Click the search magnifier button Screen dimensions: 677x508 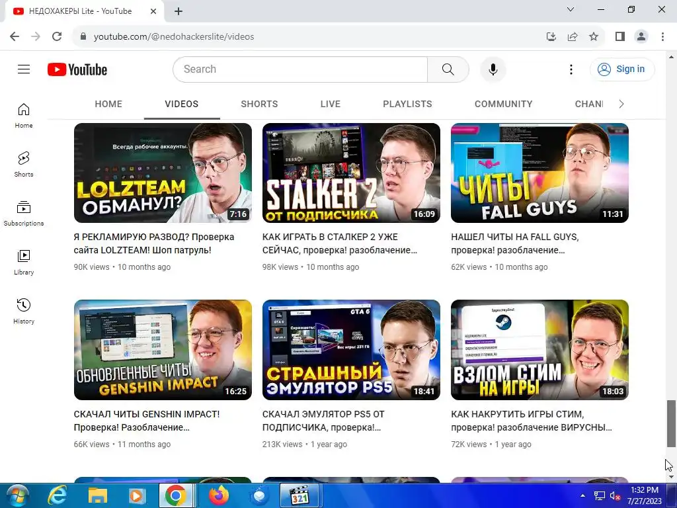tap(448, 69)
